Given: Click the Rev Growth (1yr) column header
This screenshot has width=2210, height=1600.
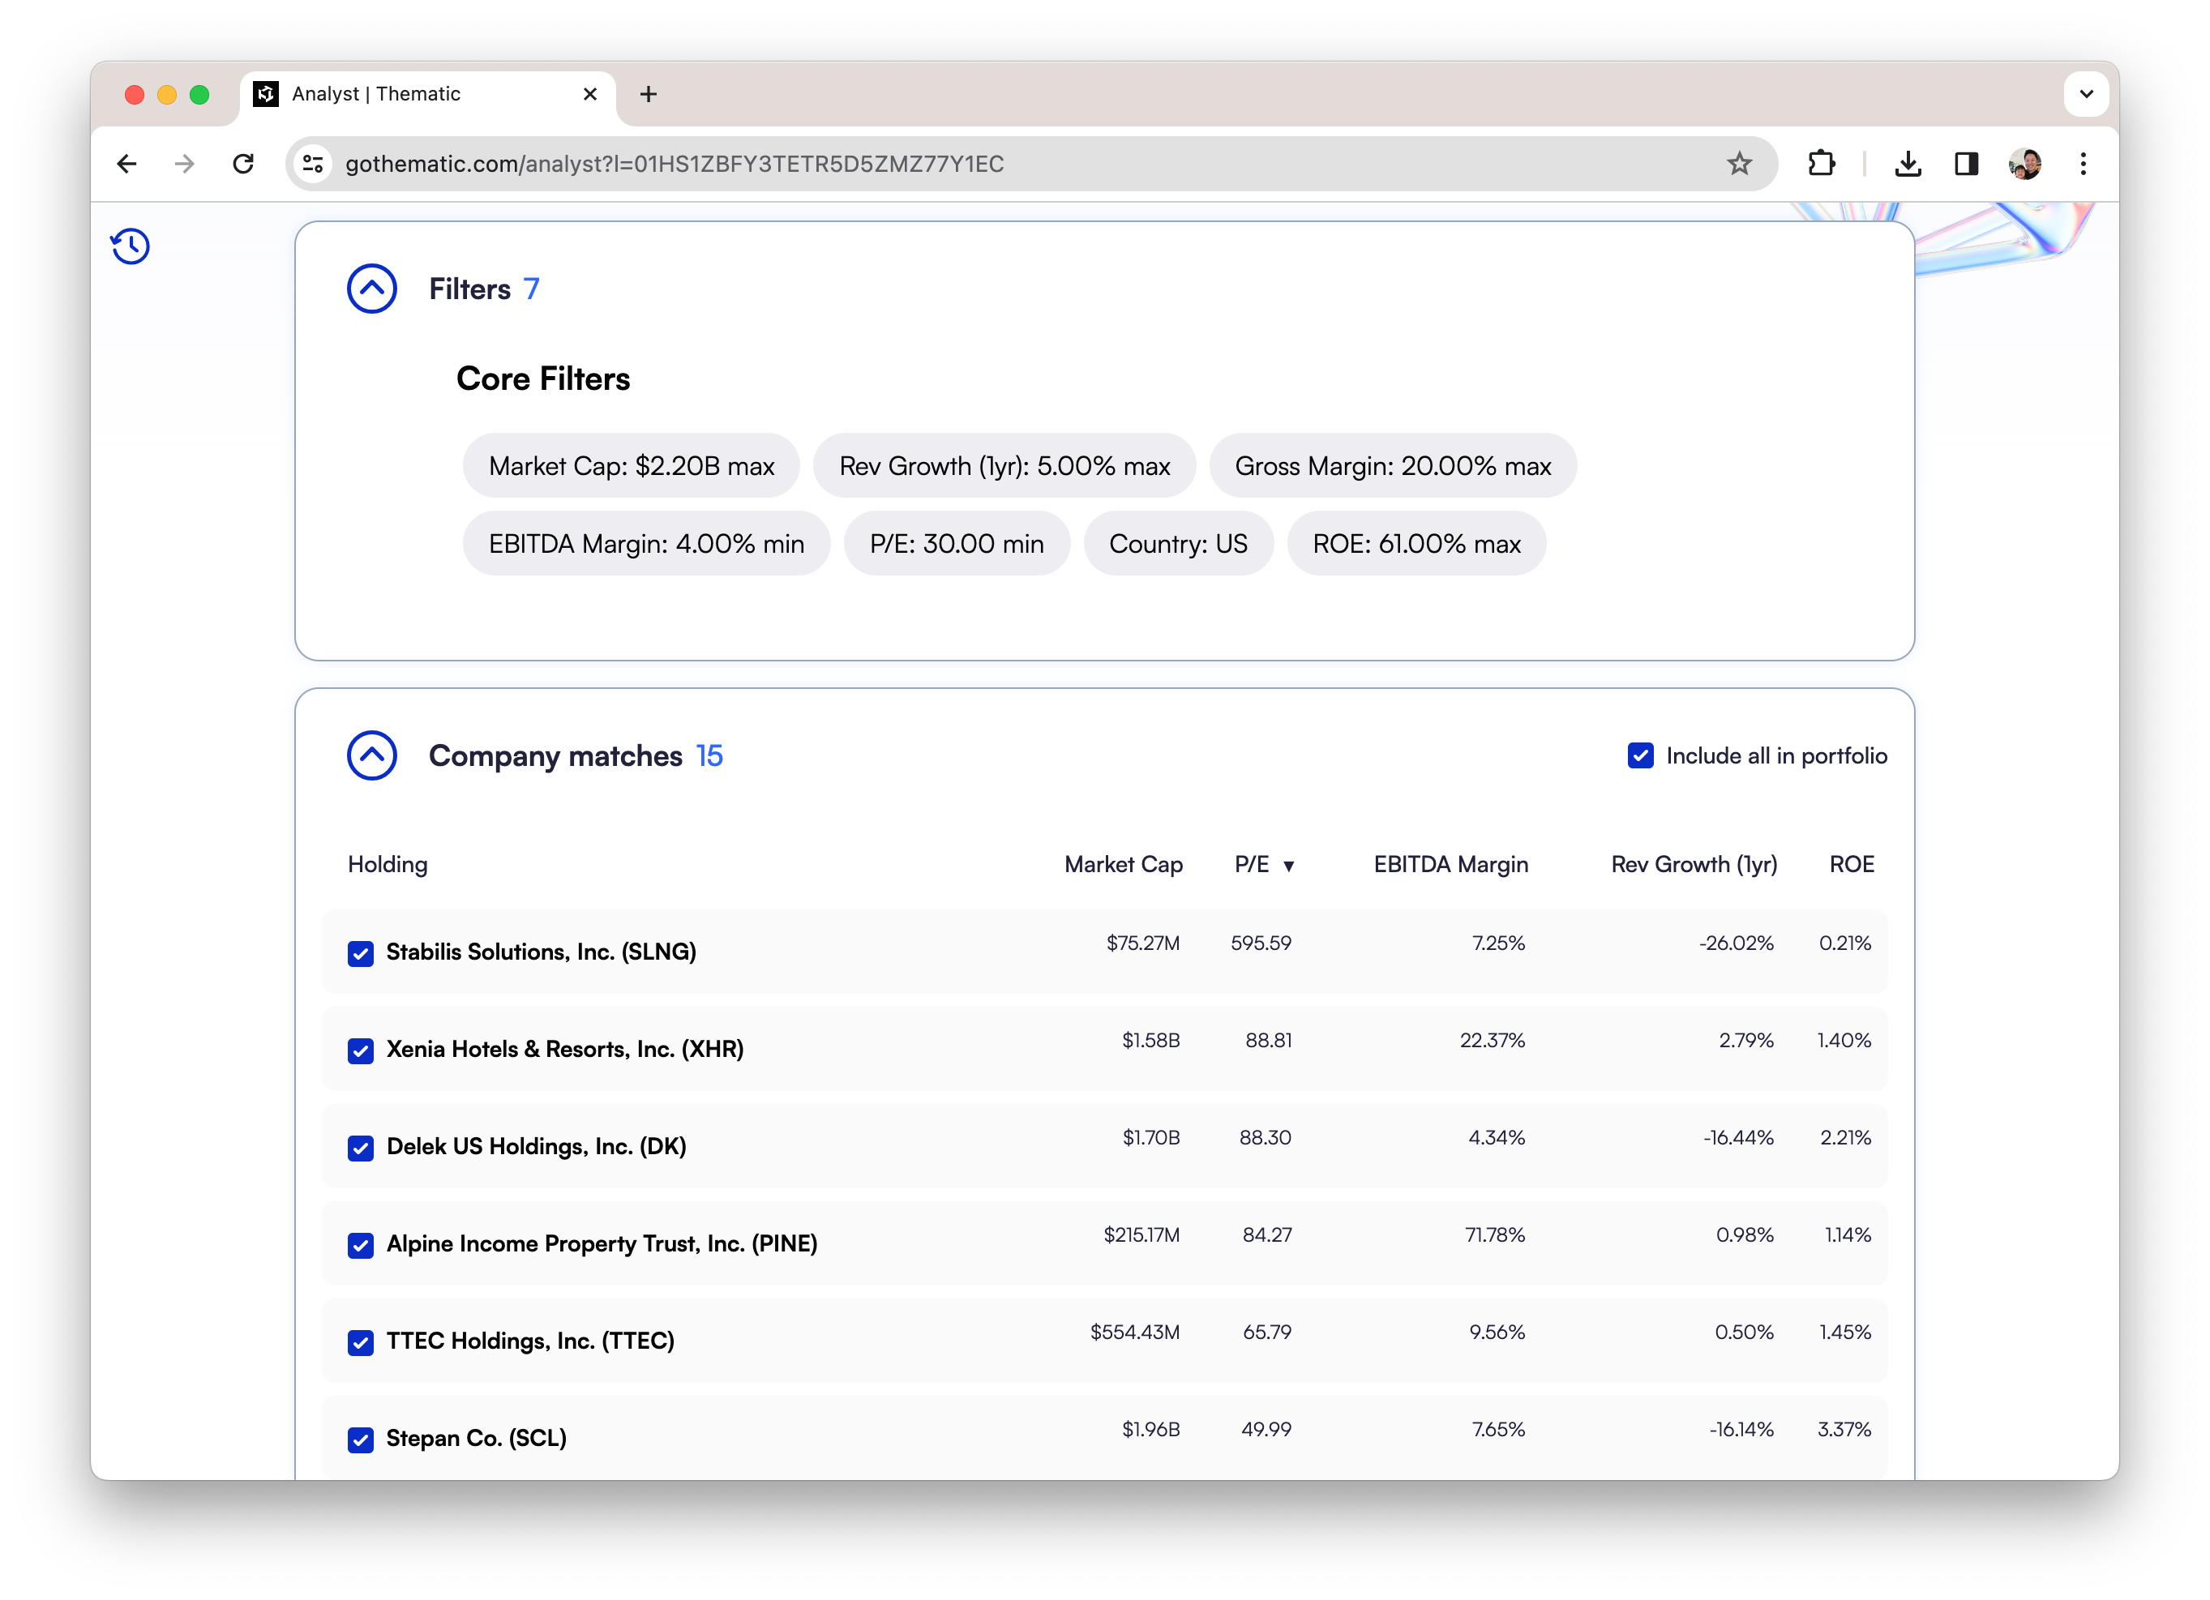Looking at the screenshot, I should [1694, 864].
